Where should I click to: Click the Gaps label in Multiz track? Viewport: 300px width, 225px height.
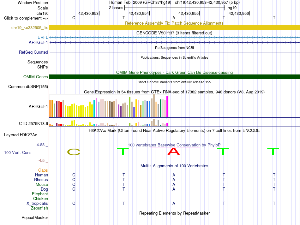coord(43,170)
